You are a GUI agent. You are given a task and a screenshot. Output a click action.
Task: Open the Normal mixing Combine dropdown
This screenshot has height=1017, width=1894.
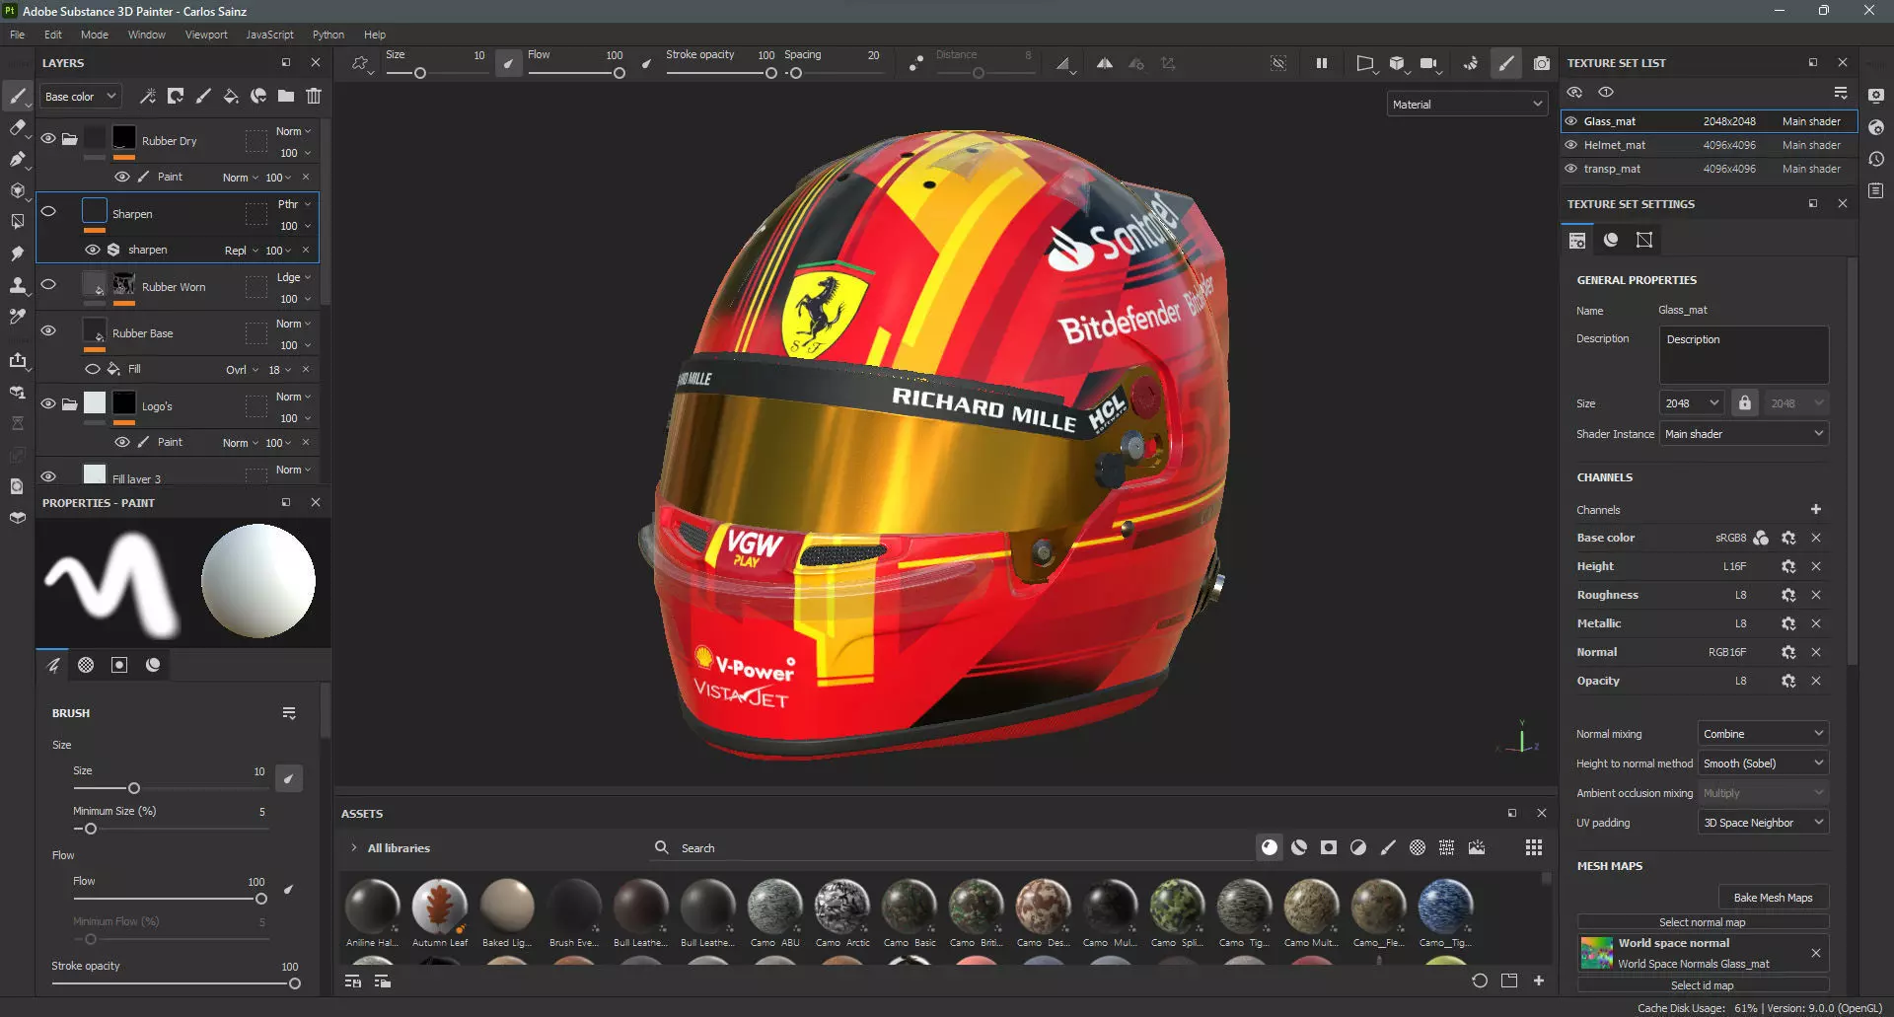[1763, 733]
